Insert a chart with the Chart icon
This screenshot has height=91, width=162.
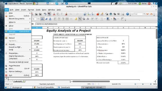[98, 14]
